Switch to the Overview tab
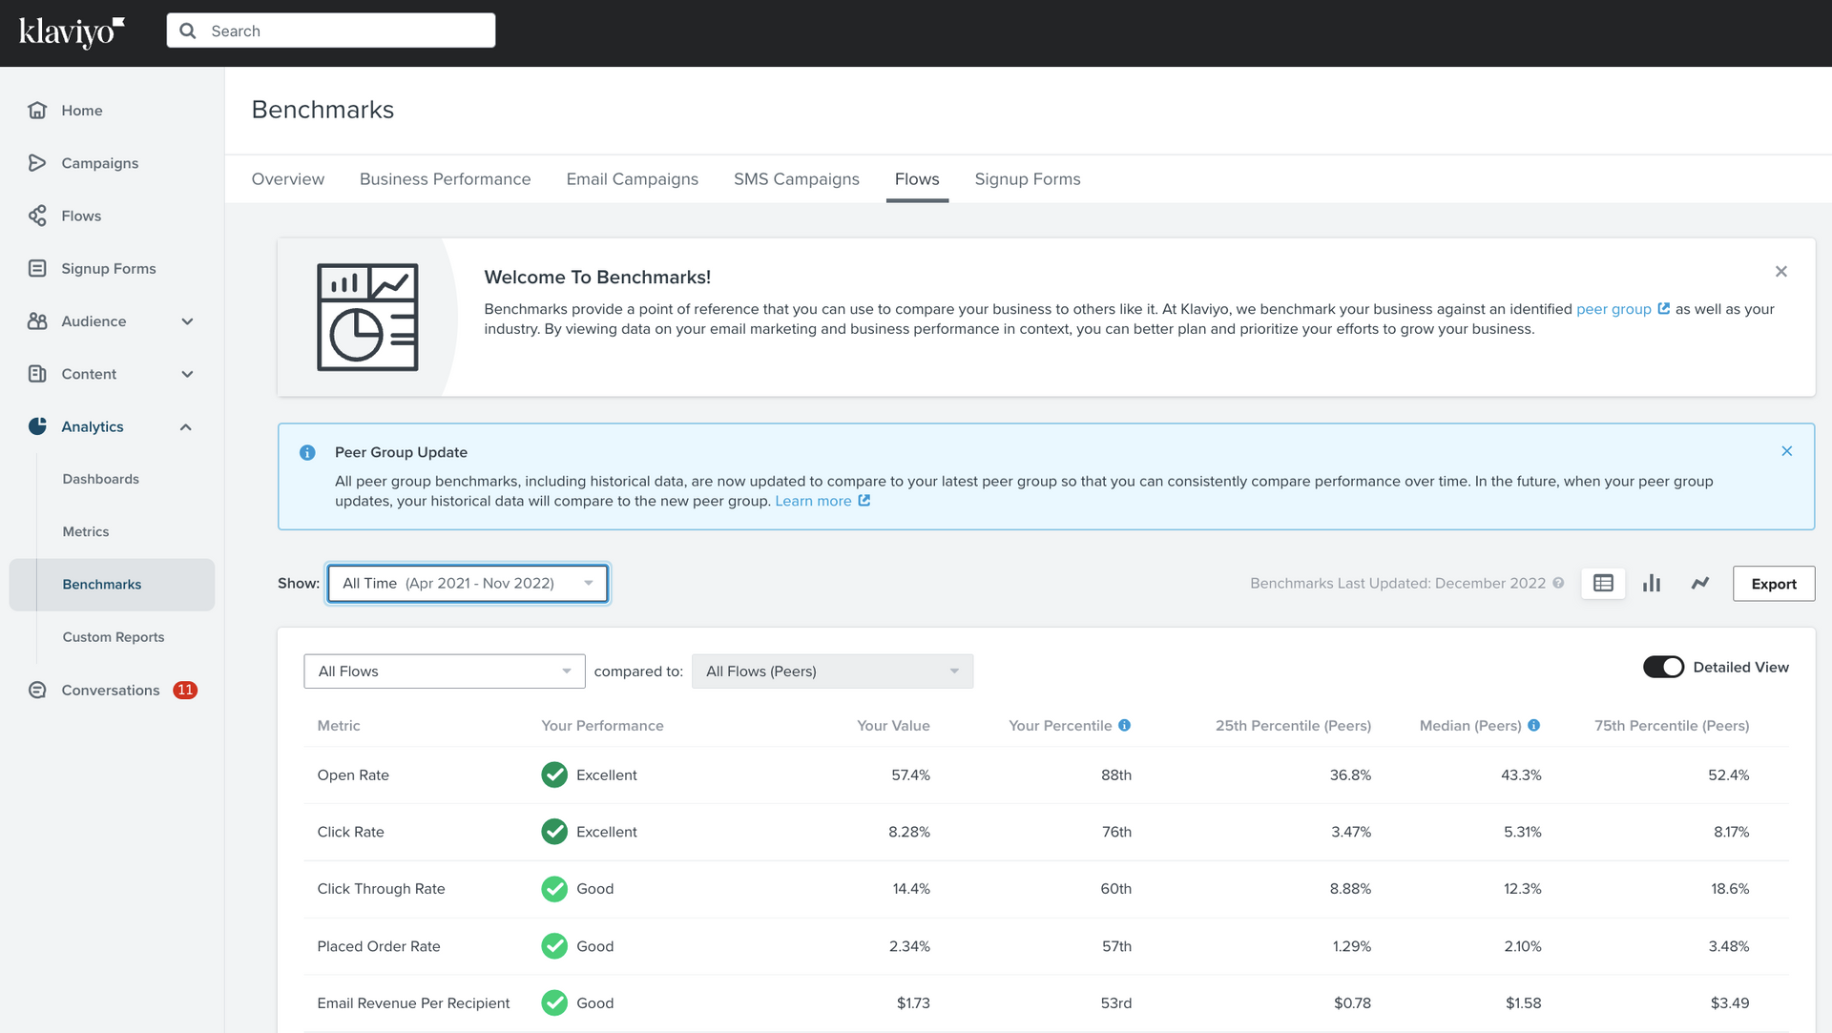 click(x=288, y=179)
